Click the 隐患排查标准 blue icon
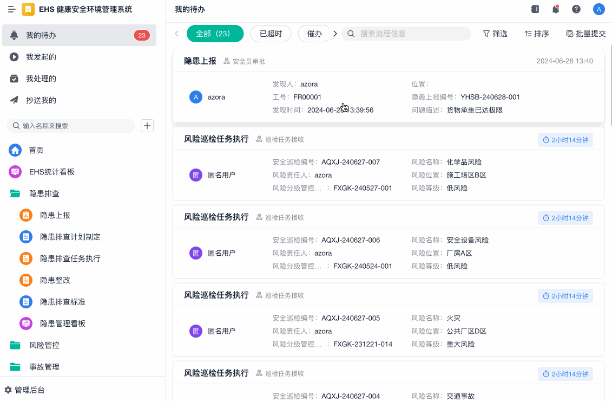Screen dimensions: 612x401 coord(26,302)
